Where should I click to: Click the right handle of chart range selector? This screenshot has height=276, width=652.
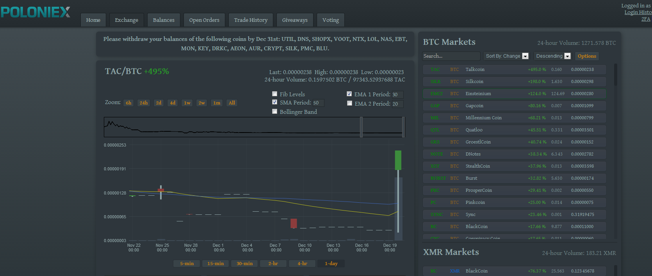tap(403, 127)
